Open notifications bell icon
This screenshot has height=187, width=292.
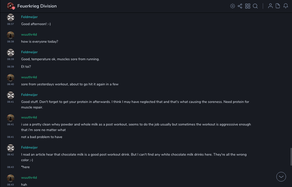pyautogui.click(x=286, y=6)
